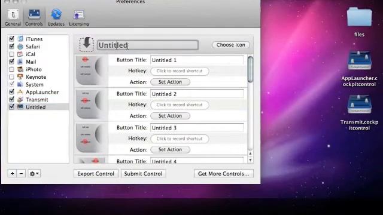Enable the Keynote control checkbox

click(11, 77)
